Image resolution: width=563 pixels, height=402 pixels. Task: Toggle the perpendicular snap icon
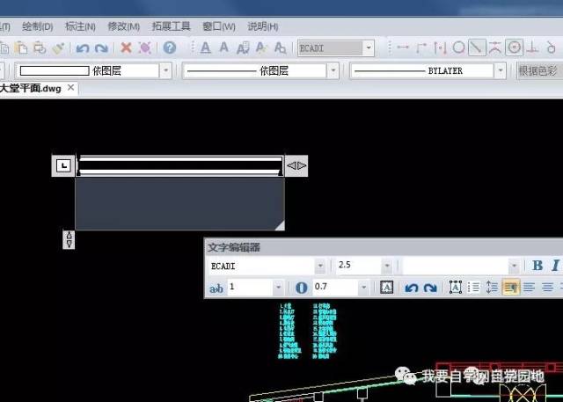(532, 48)
